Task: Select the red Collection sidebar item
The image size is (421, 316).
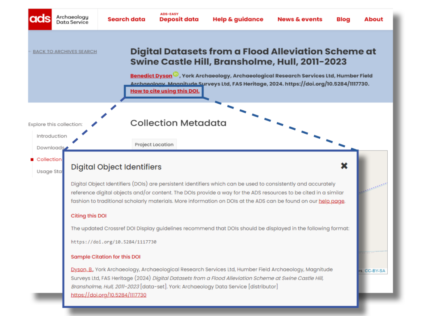Action: pyautogui.click(x=49, y=159)
